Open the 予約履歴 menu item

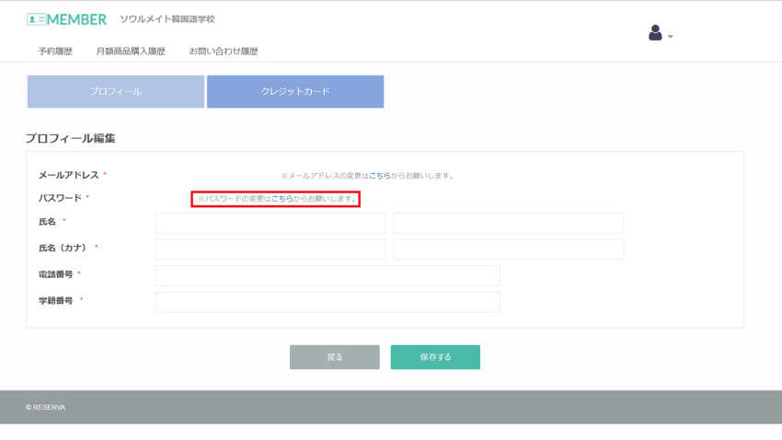[x=55, y=52]
